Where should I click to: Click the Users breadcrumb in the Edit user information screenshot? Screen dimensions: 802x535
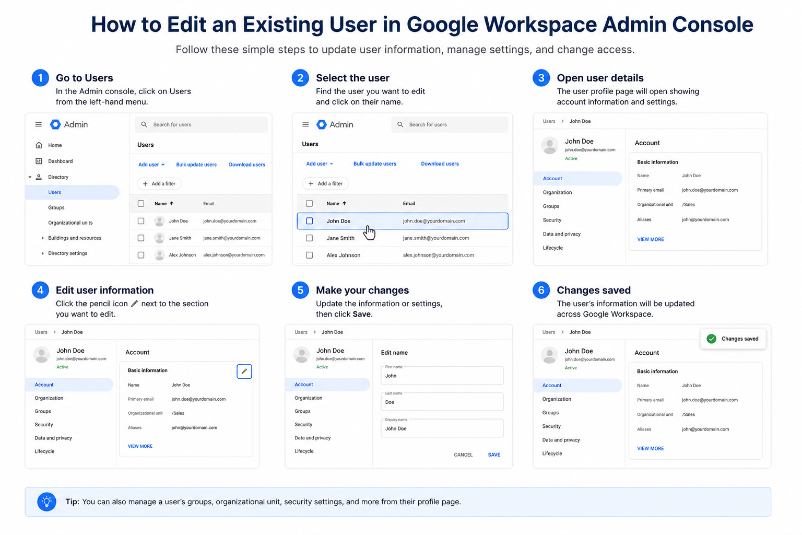click(41, 332)
